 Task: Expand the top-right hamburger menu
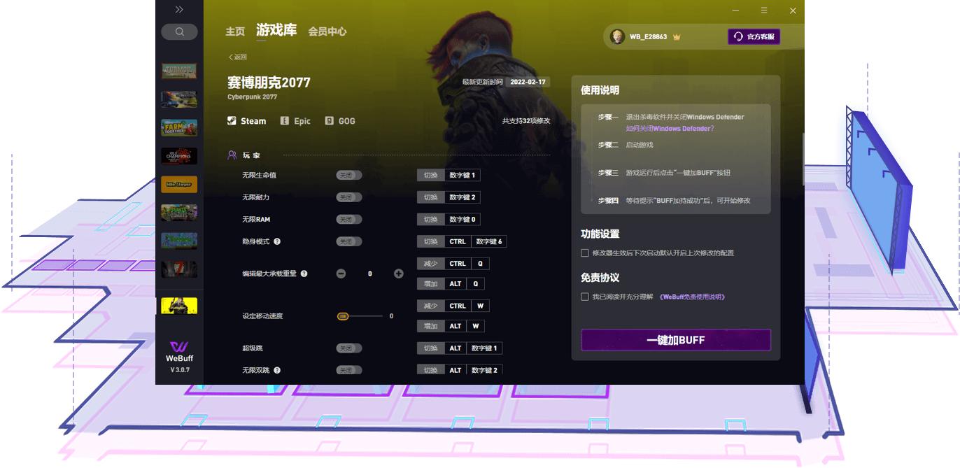pos(764,10)
